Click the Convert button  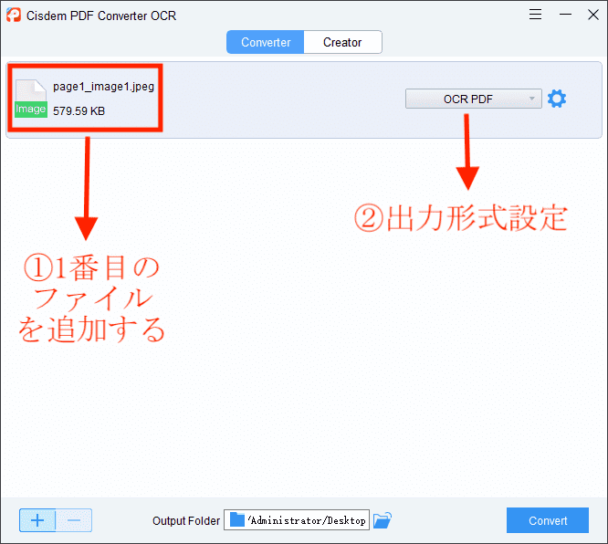click(548, 520)
